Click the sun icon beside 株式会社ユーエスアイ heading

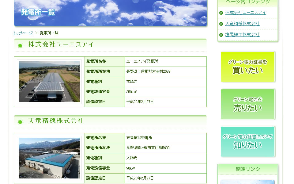pyautogui.click(x=20, y=46)
